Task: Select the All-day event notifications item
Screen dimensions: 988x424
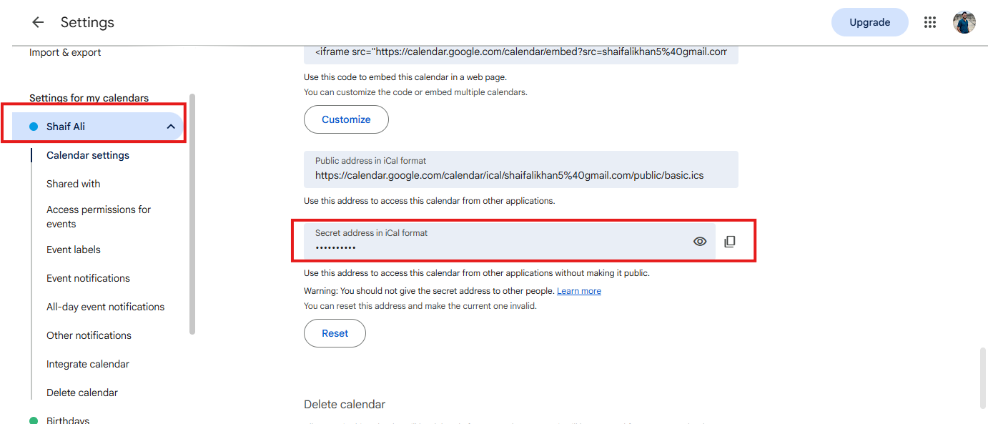Action: coord(105,307)
